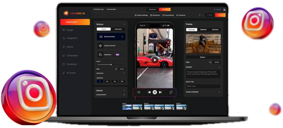Select the 9s duration
This screenshot has width=283, height=128.
point(115,81)
